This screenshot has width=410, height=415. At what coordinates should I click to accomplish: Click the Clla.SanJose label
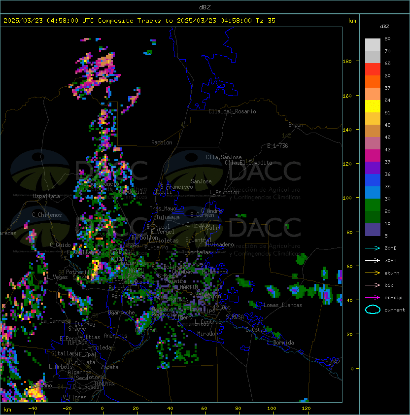pyautogui.click(x=224, y=157)
